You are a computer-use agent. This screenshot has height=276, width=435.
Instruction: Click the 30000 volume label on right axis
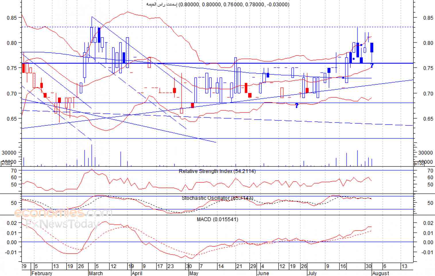click(426, 153)
